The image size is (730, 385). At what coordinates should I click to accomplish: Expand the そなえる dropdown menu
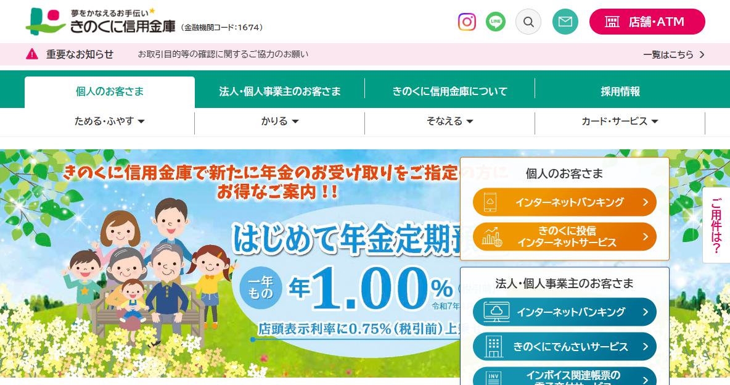pyautogui.click(x=449, y=121)
